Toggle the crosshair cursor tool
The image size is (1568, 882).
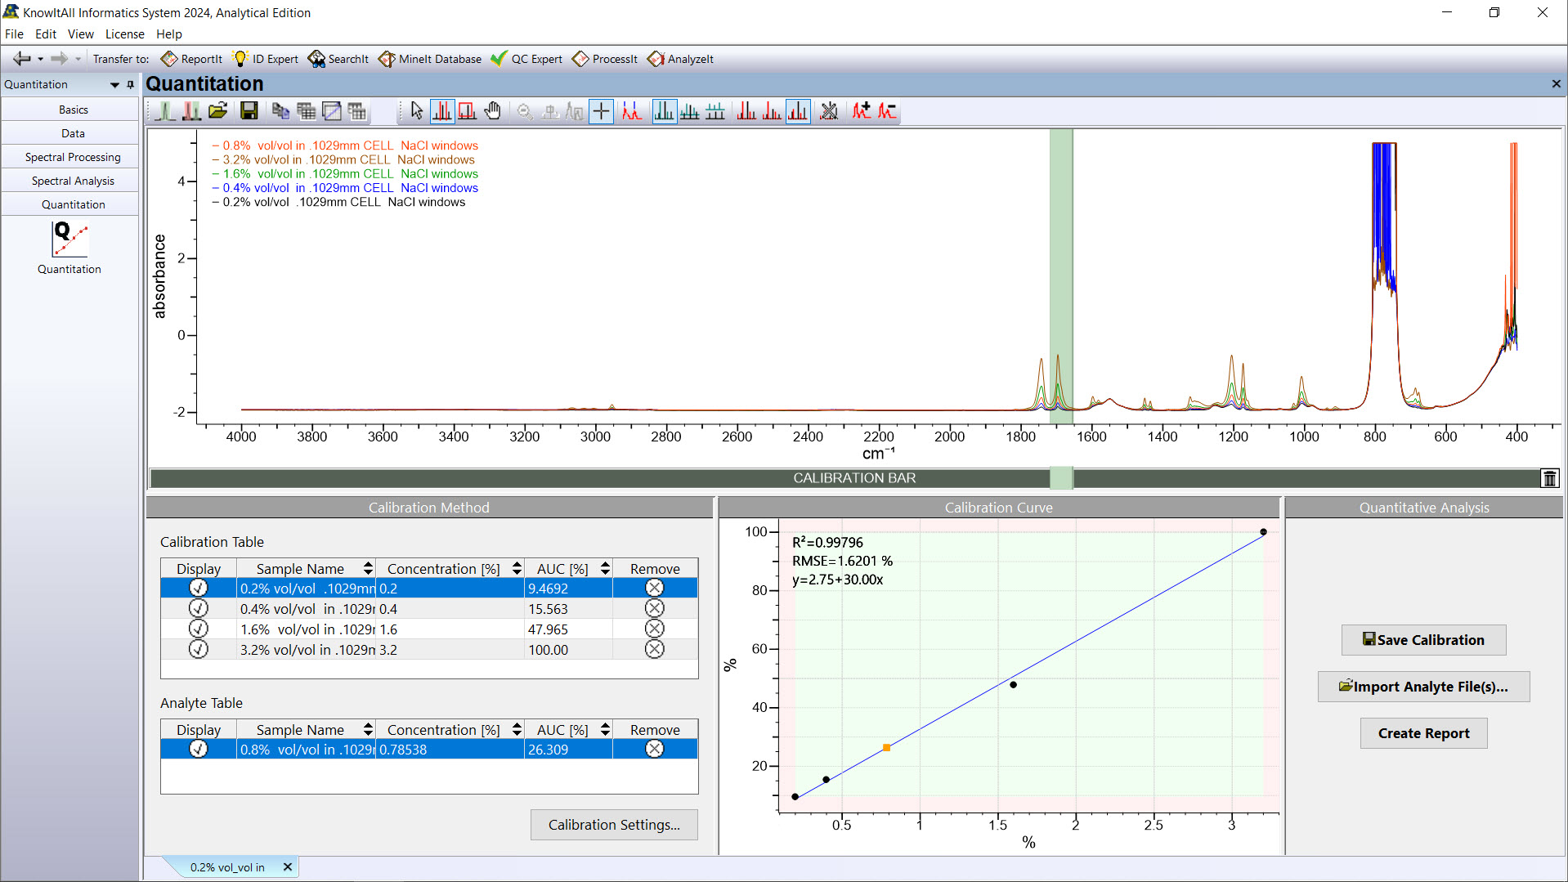[601, 111]
